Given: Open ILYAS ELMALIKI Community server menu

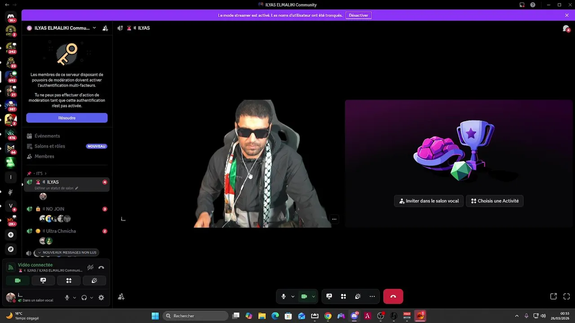Looking at the screenshot, I should pos(61,28).
